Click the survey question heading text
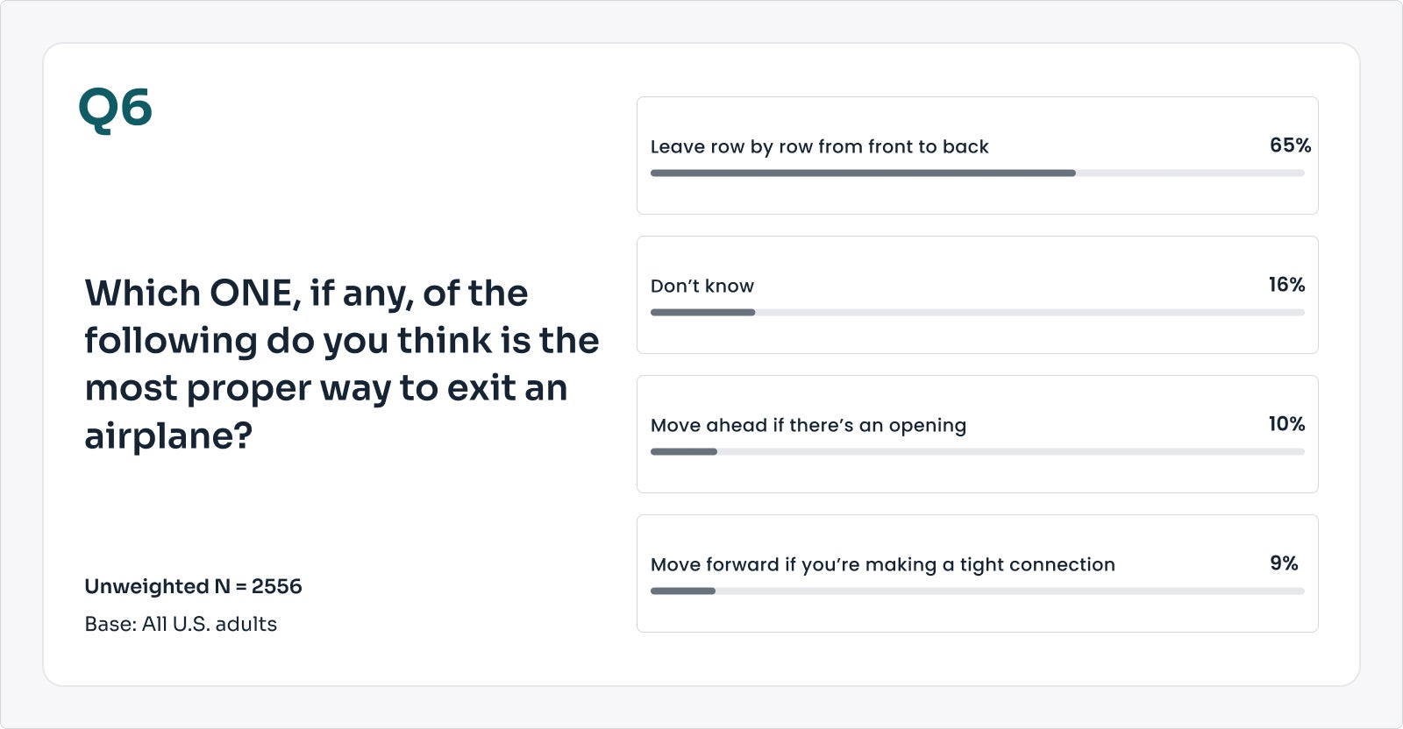Image resolution: width=1403 pixels, height=729 pixels. tap(342, 364)
